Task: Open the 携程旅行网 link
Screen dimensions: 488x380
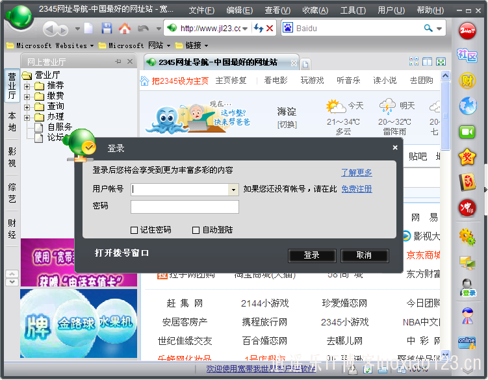Action: pyautogui.click(x=264, y=322)
